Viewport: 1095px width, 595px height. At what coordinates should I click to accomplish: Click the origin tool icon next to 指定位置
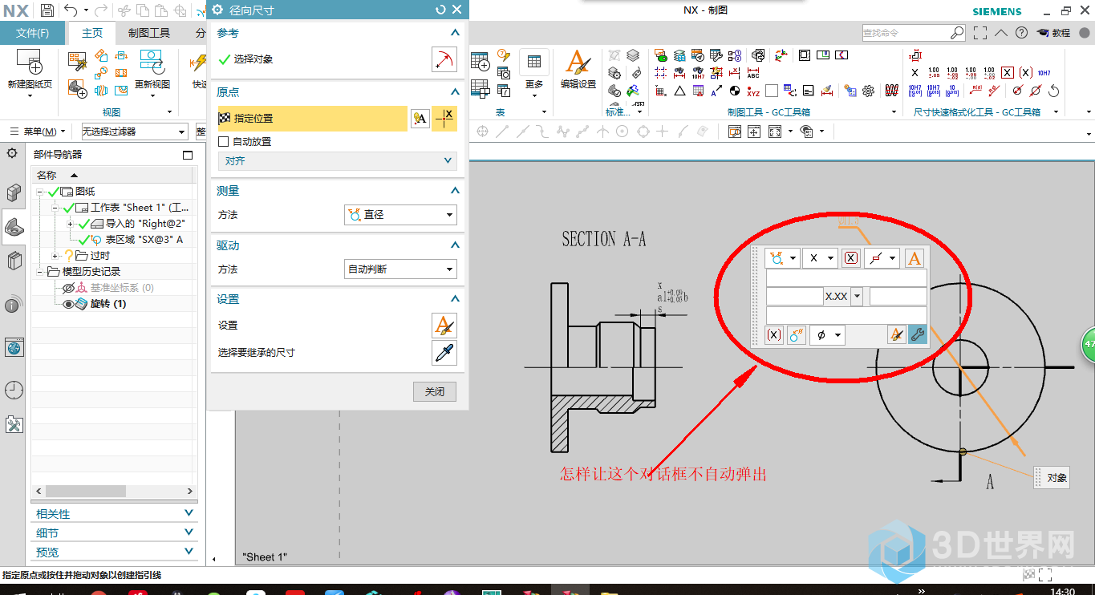coord(444,119)
